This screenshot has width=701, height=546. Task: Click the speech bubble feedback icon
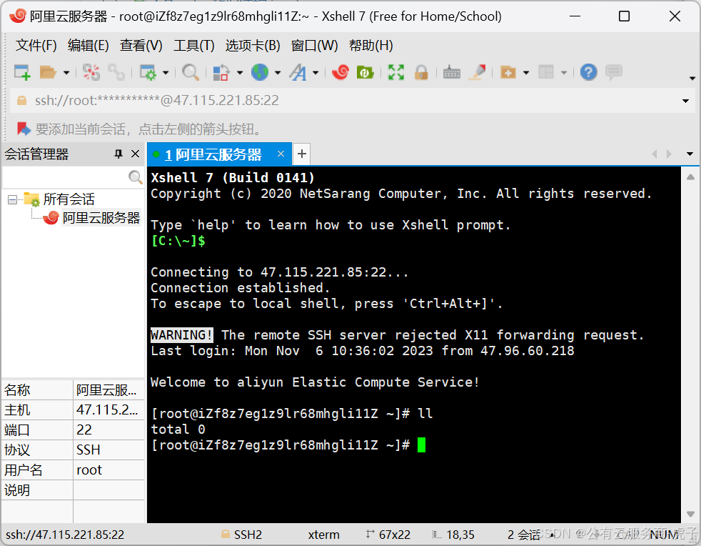[614, 72]
